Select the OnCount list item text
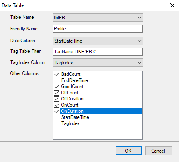The height and width of the screenshot is (162, 179). click(70, 105)
